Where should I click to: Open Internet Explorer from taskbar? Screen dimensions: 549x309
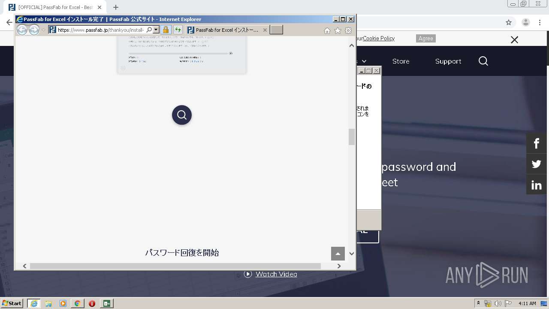[x=34, y=303]
